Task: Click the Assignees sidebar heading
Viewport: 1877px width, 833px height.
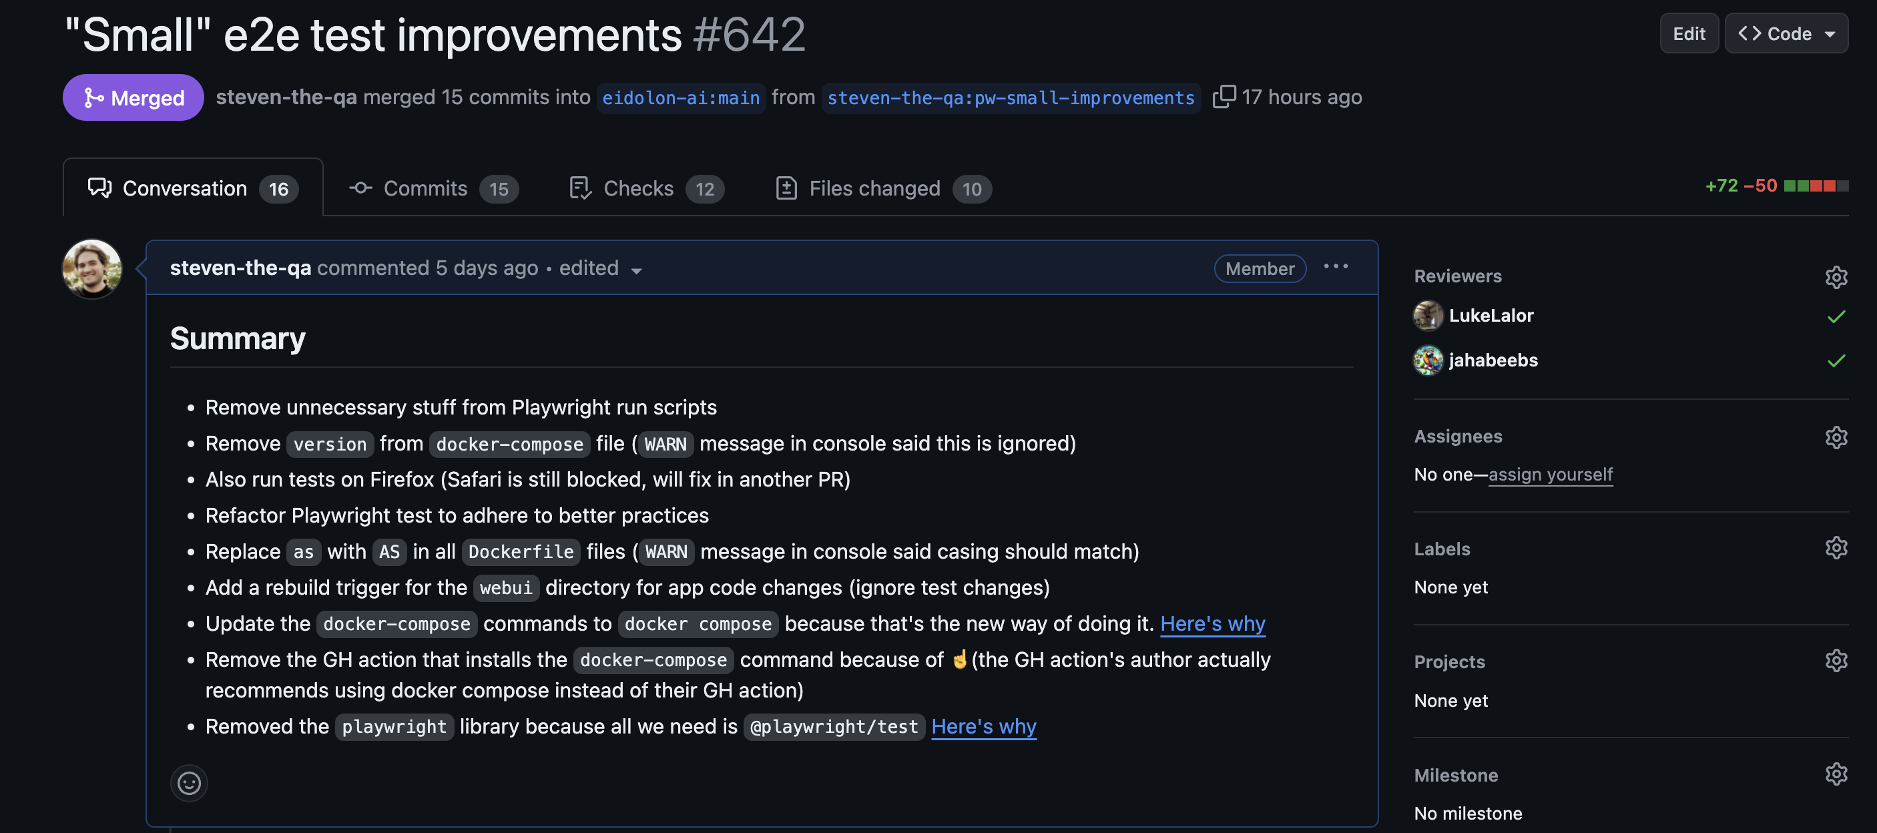Action: (1457, 436)
